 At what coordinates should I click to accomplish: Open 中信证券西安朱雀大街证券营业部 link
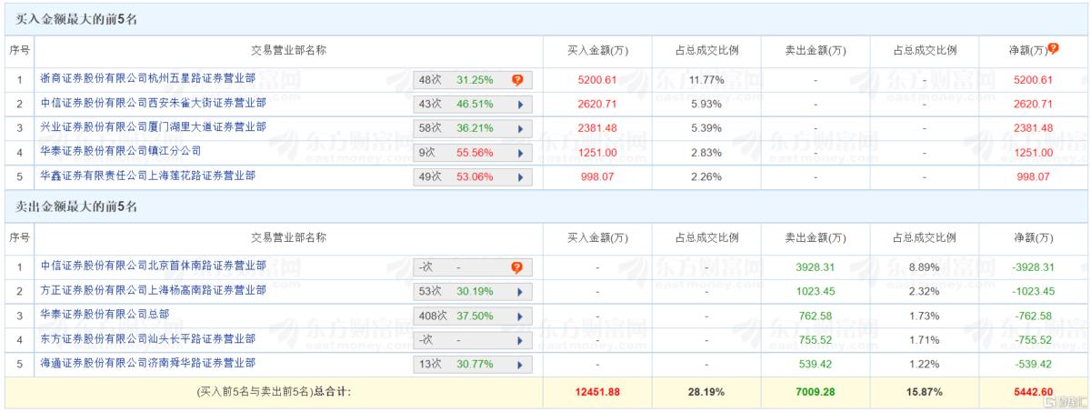click(154, 103)
